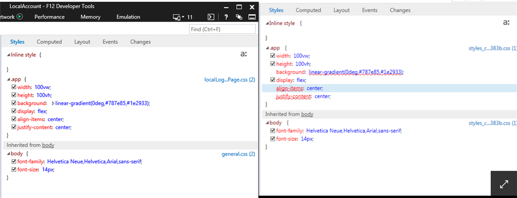Viewport: 517px width, 198px height.
Task: Expand the linear-gradient background value triangle
Action: pos(53,103)
